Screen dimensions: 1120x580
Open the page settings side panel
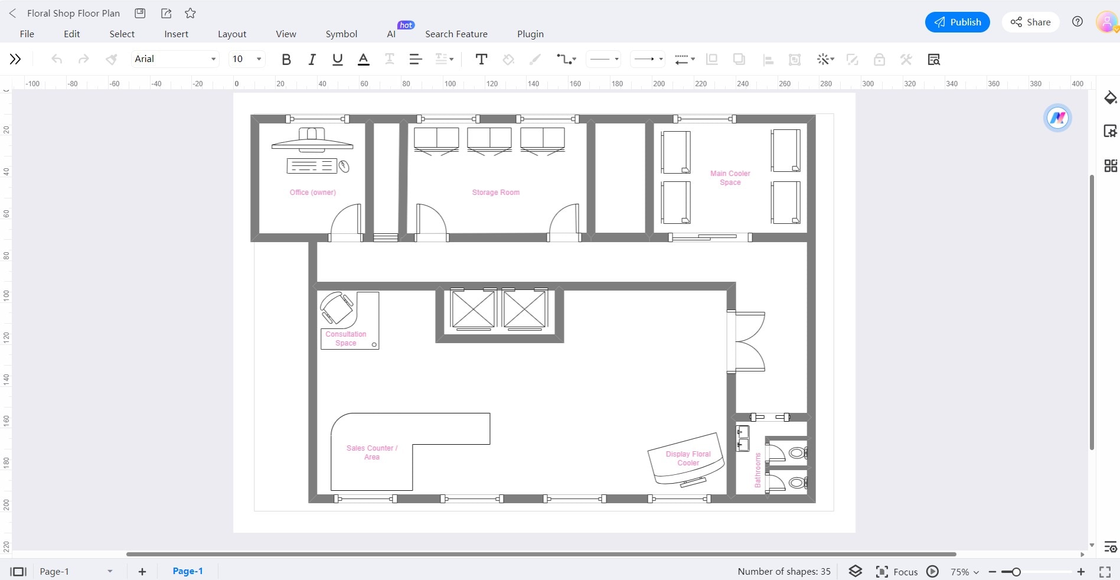coord(1111,131)
